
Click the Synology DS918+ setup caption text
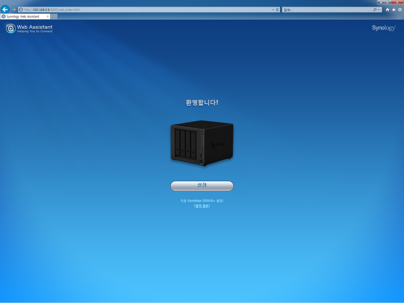coord(202,201)
